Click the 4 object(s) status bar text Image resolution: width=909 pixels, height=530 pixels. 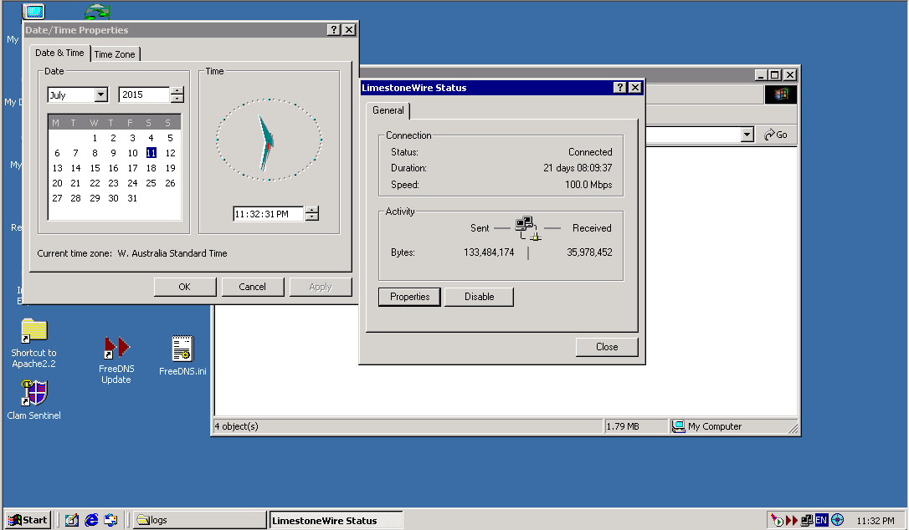point(237,426)
